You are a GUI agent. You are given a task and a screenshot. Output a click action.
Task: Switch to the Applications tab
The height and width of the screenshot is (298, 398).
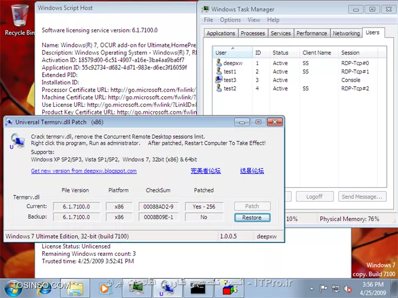[x=221, y=33]
